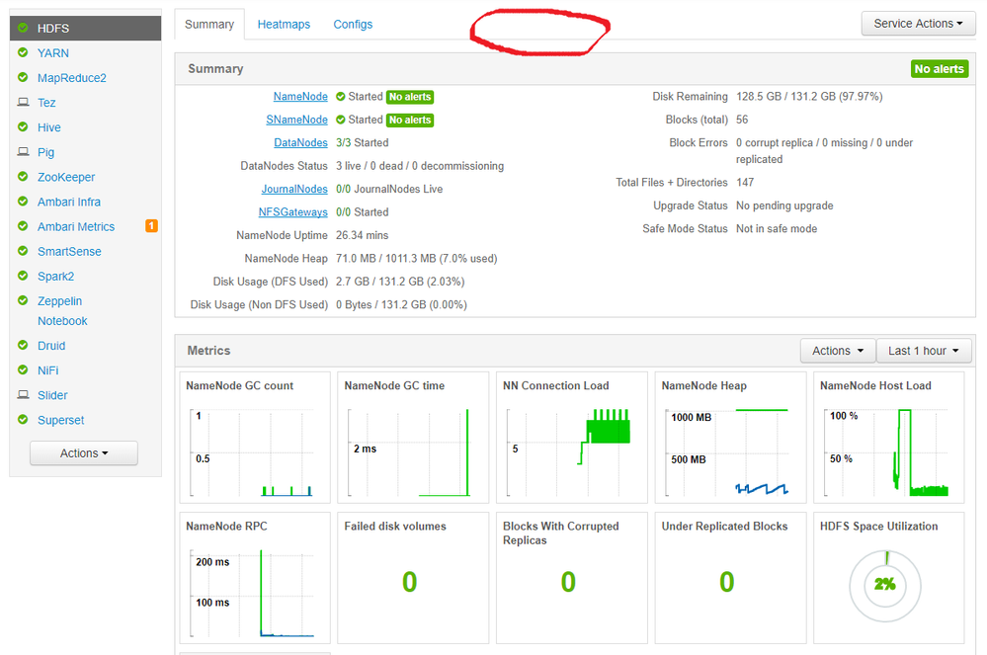Click the laptop client icon next to Tez

(24, 102)
